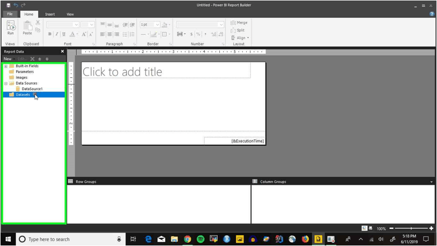This screenshot has width=437, height=246.
Task: Run the report using the Run icon
Action: pyautogui.click(x=11, y=28)
